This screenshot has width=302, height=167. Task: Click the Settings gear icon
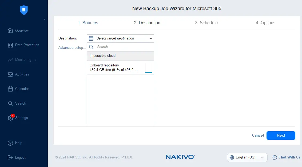pyautogui.click(x=10, y=118)
